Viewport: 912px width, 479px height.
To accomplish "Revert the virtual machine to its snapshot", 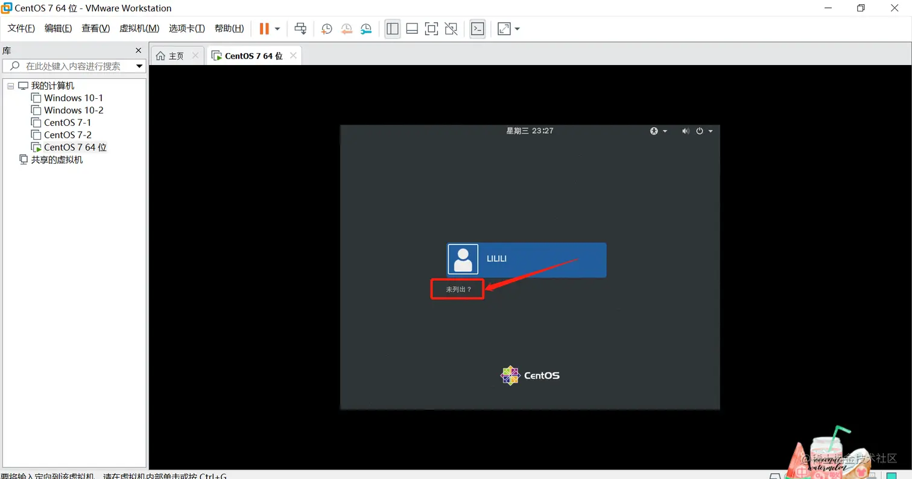I will point(347,28).
